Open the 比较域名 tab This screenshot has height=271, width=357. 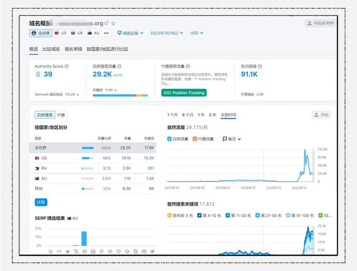(51, 49)
